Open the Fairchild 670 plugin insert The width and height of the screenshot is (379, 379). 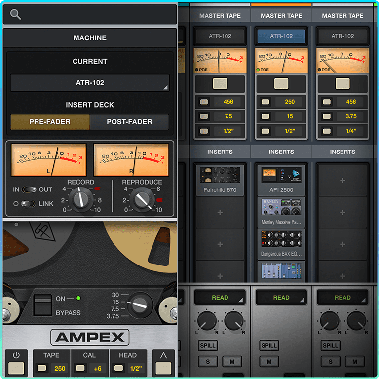[220, 180]
